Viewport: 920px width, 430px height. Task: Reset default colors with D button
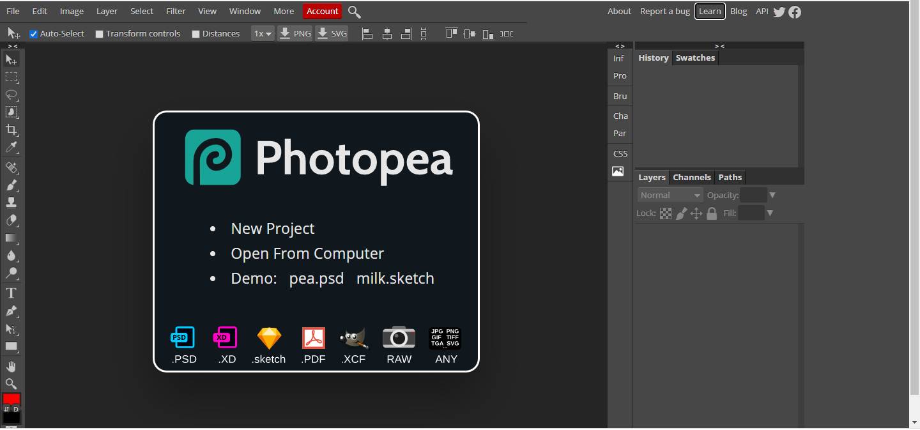[x=16, y=409]
